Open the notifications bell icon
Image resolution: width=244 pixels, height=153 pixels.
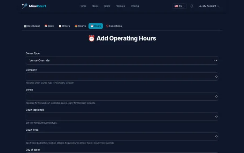[192, 6]
